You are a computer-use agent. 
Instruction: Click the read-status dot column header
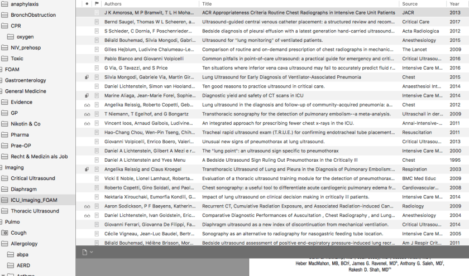click(x=87, y=4)
